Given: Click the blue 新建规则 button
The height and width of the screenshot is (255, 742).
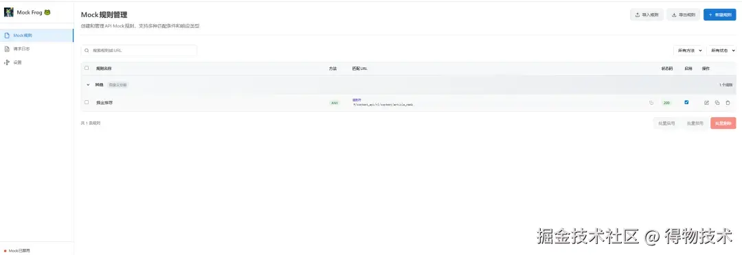Looking at the screenshot, I should point(720,14).
